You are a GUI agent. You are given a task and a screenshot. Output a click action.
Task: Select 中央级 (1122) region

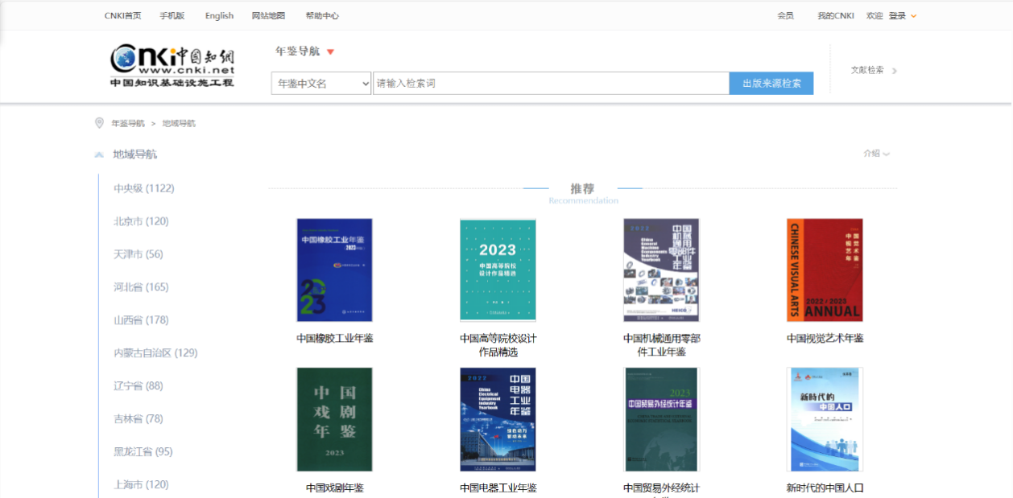(x=144, y=188)
